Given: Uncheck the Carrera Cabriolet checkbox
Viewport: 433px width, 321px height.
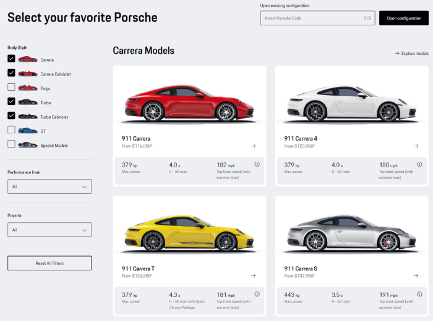Looking at the screenshot, I should tap(11, 73).
